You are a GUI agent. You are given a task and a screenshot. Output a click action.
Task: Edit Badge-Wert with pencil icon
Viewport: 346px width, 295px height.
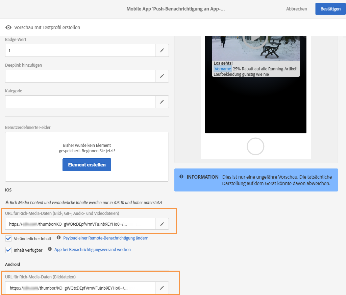(162, 50)
